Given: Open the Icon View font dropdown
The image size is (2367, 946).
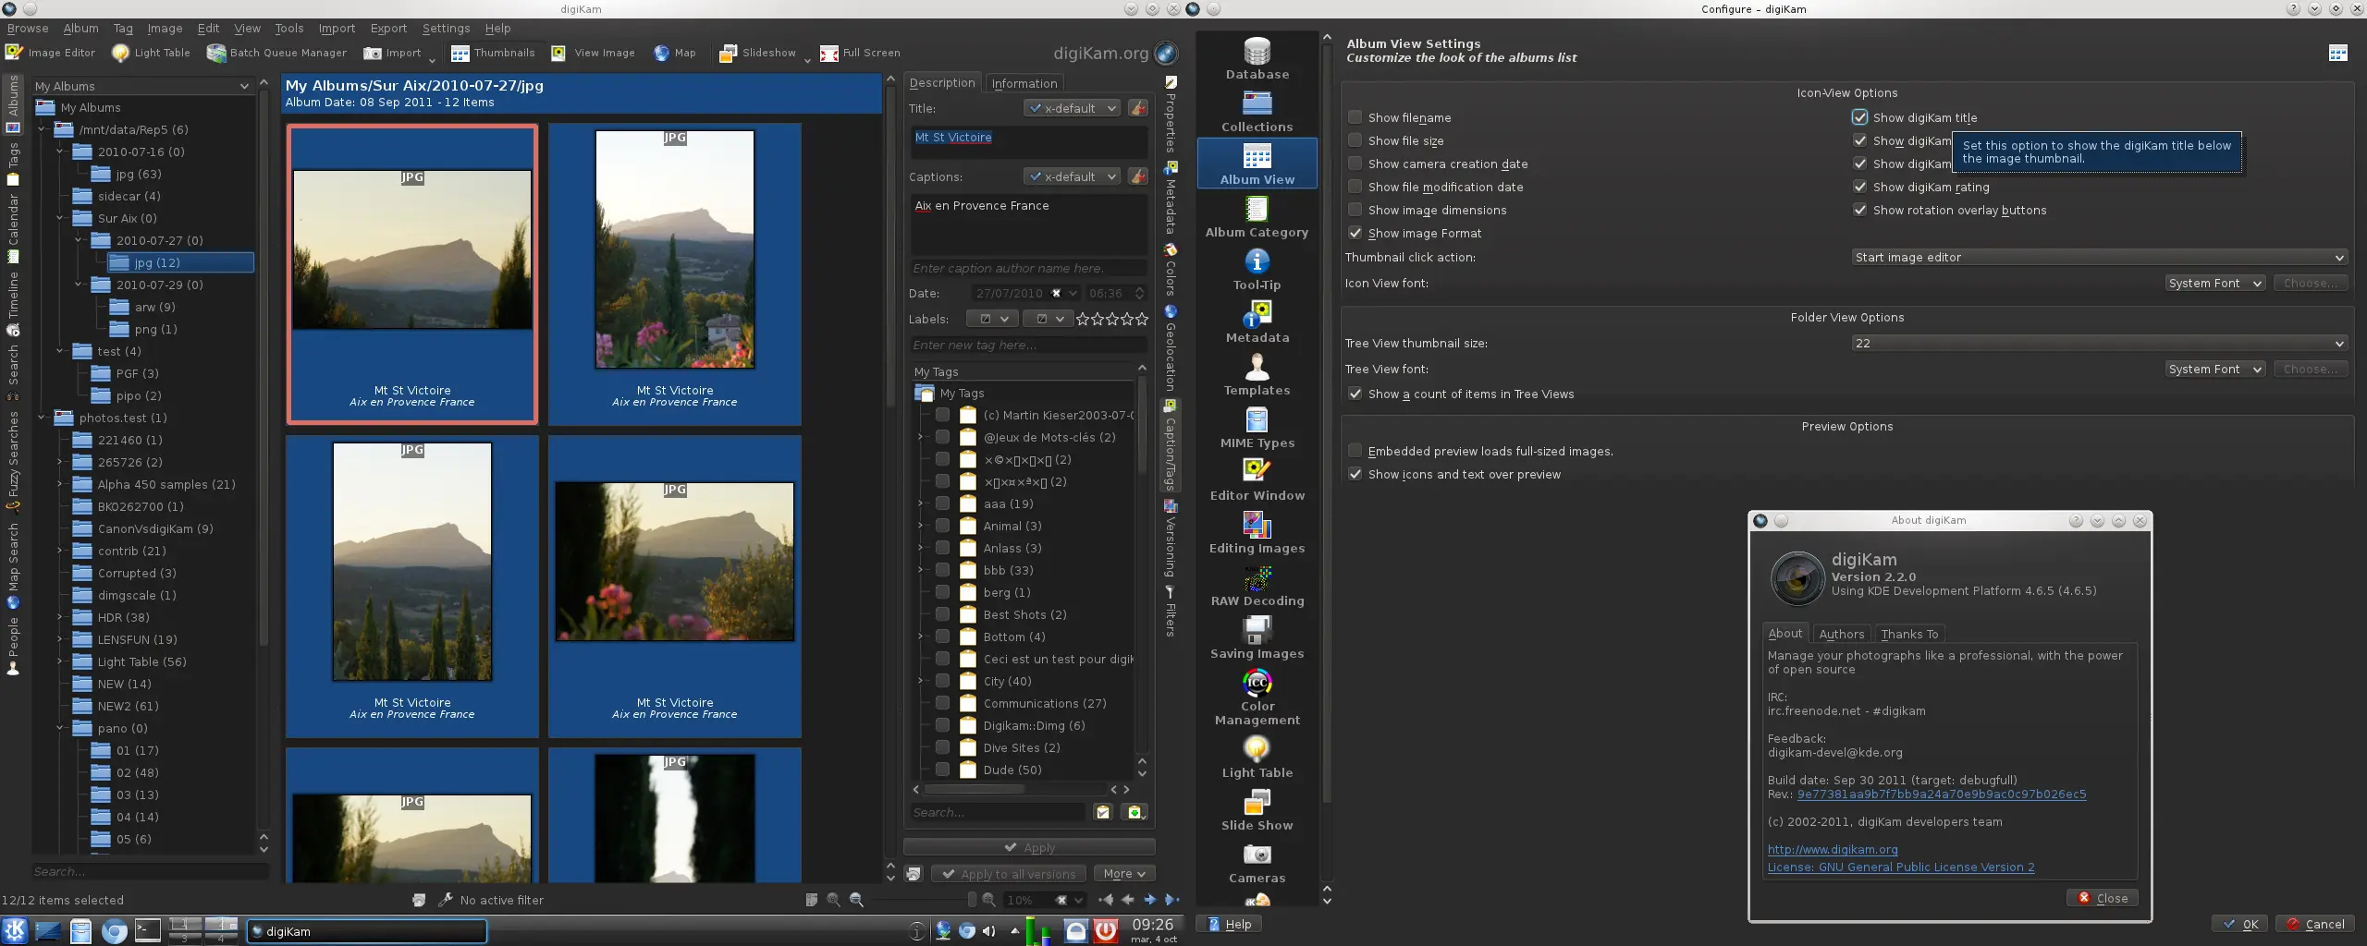Looking at the screenshot, I should click(x=2215, y=283).
